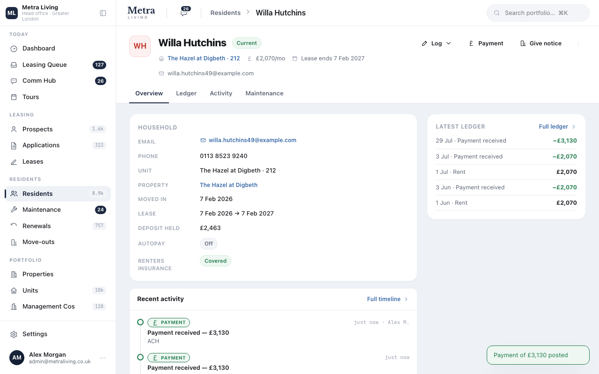Click the Settings gear icon
599x374 pixels.
[x=14, y=334]
